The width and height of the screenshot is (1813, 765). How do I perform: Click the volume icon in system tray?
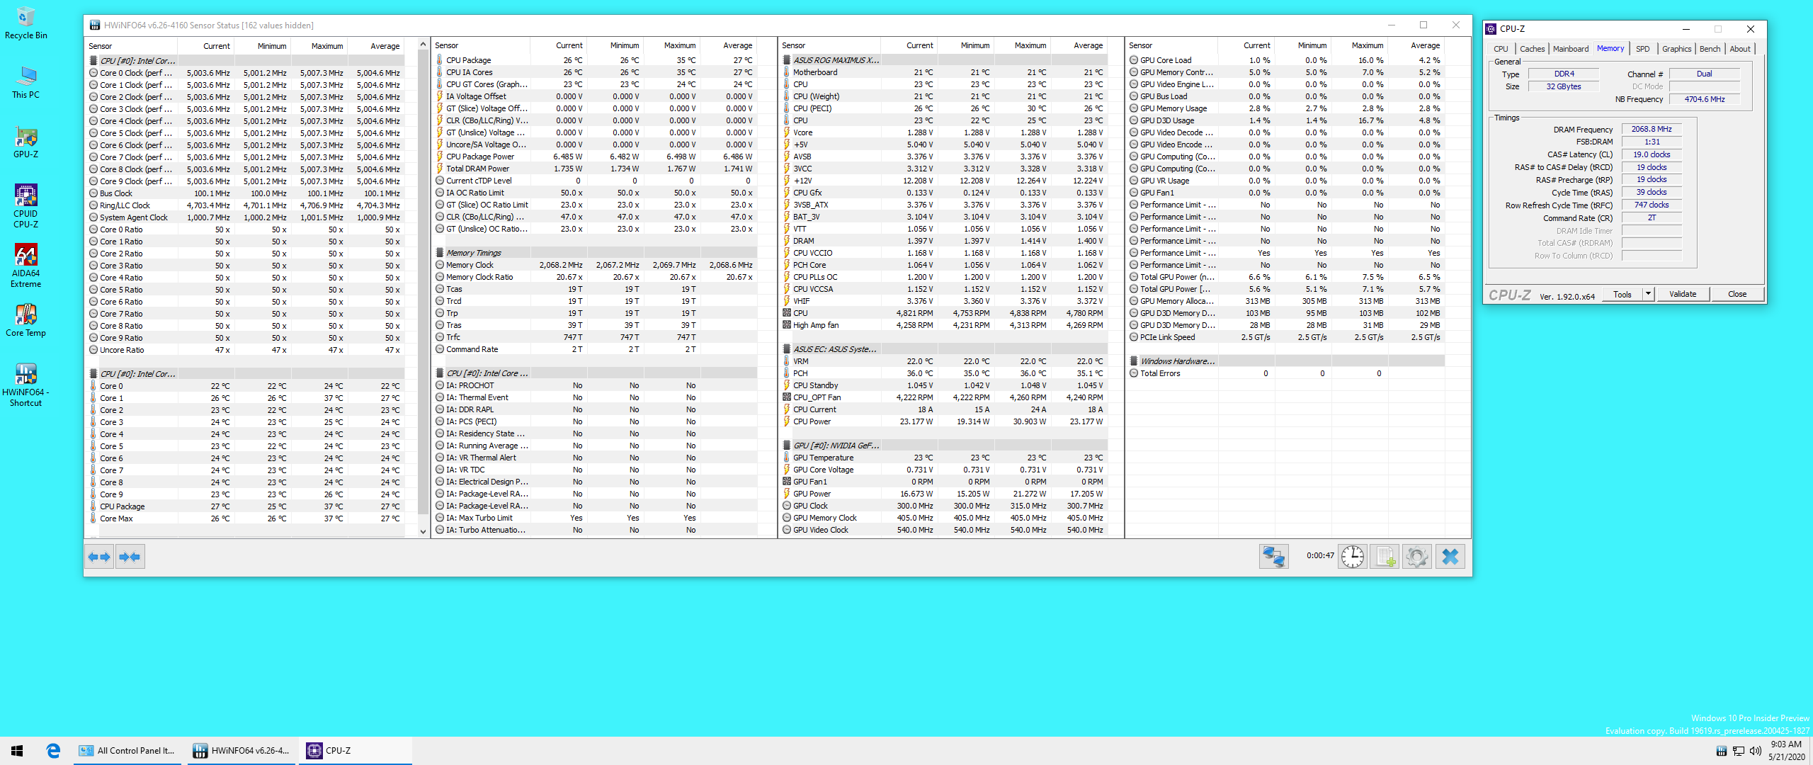point(1755,751)
